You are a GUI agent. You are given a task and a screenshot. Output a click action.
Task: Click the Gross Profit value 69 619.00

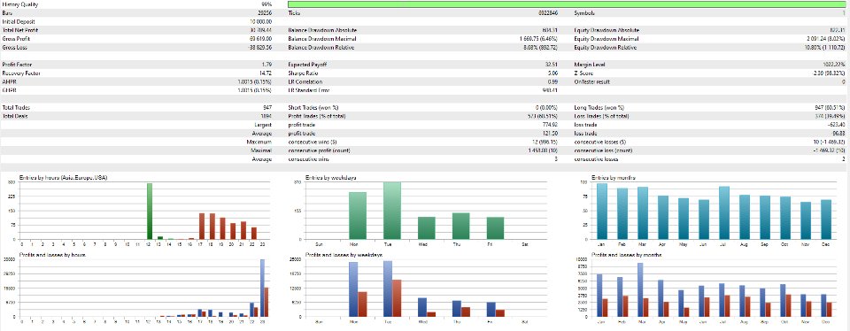tap(260, 39)
